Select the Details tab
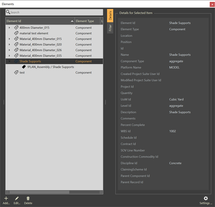The image size is (215, 207). (x=110, y=16)
